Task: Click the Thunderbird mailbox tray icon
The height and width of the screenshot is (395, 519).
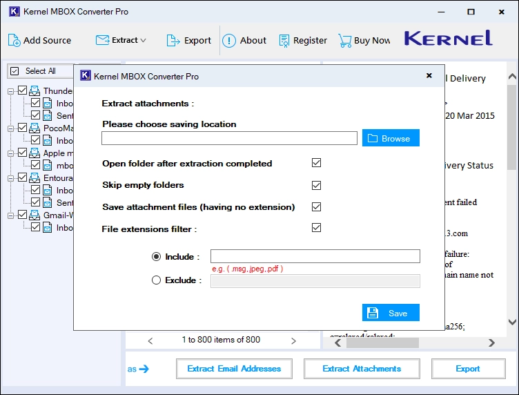Action: (35, 90)
